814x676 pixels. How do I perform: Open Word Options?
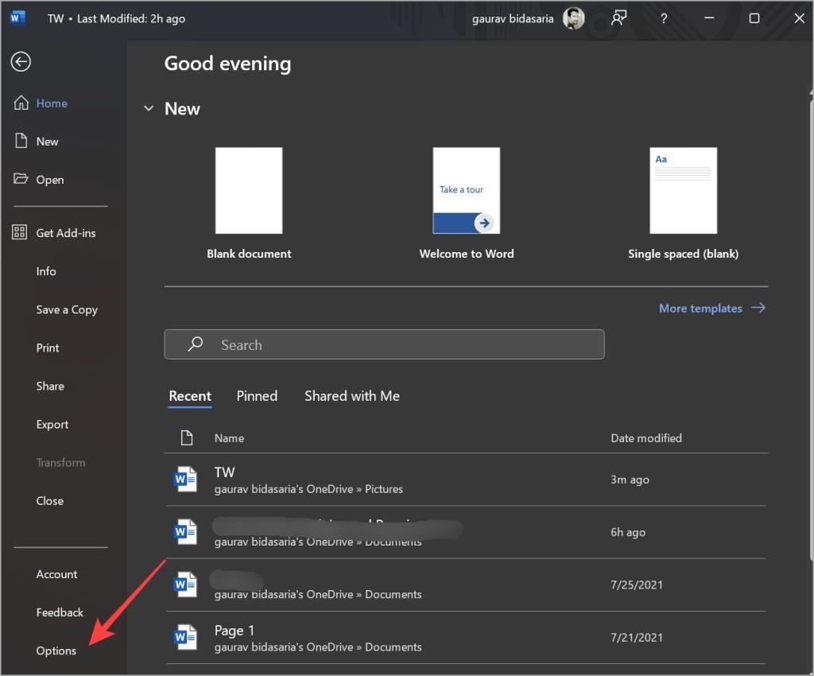coord(56,651)
